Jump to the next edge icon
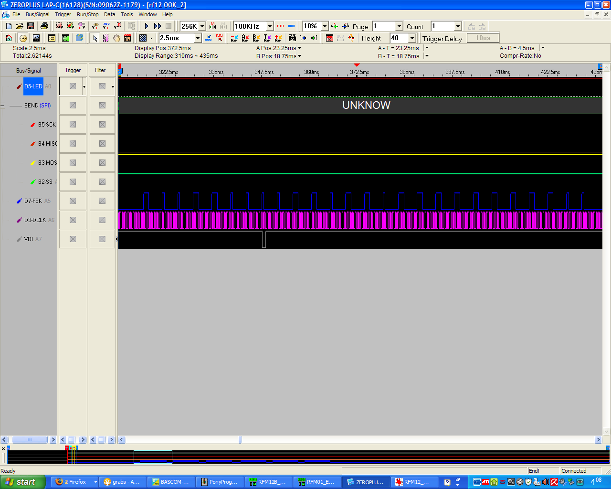This screenshot has width=611, height=489. coord(314,38)
